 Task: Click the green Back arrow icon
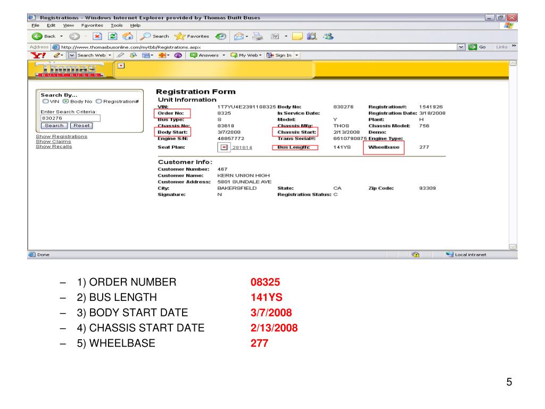(37, 36)
